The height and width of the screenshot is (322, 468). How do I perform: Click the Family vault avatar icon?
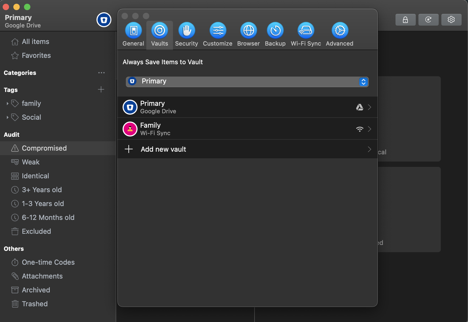coord(130,129)
